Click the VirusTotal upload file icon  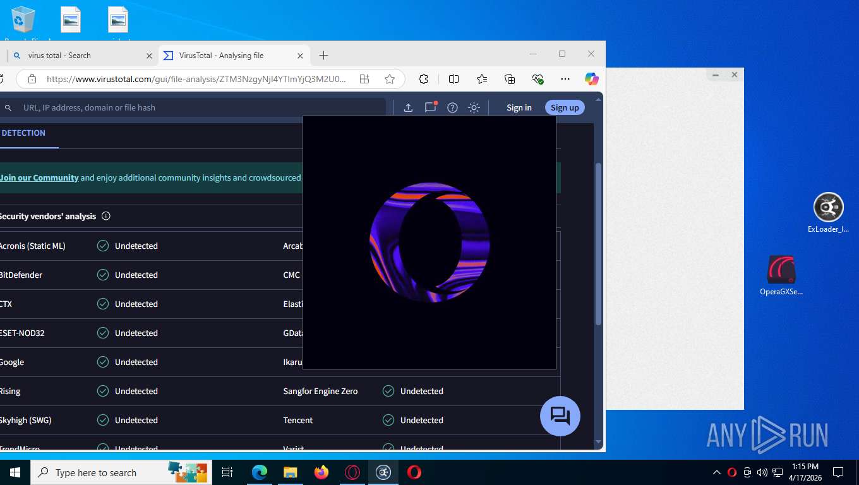pos(408,107)
